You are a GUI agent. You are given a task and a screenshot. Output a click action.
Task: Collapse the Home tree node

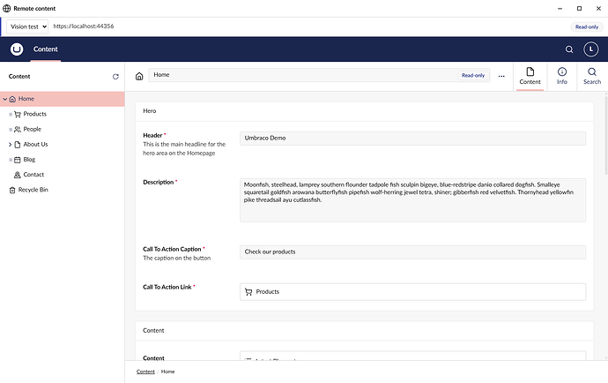coord(5,99)
